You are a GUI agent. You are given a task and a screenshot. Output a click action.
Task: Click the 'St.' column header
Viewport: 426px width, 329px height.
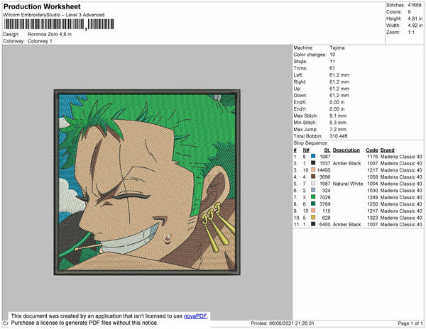[x=327, y=150]
